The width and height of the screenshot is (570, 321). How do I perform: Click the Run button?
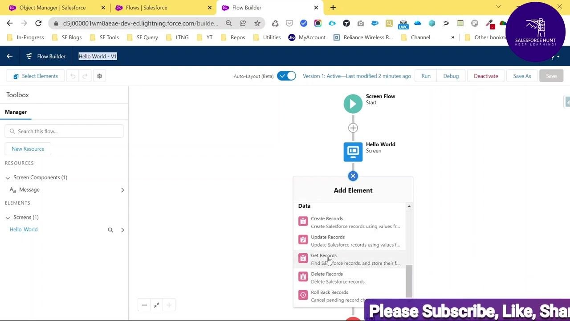point(426,76)
